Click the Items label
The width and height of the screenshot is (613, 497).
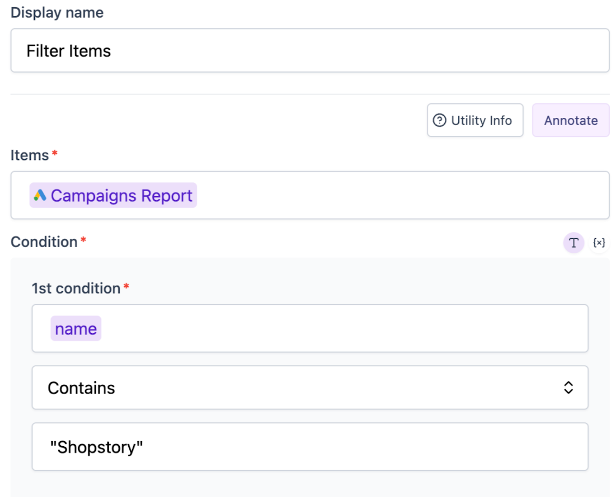pos(30,155)
